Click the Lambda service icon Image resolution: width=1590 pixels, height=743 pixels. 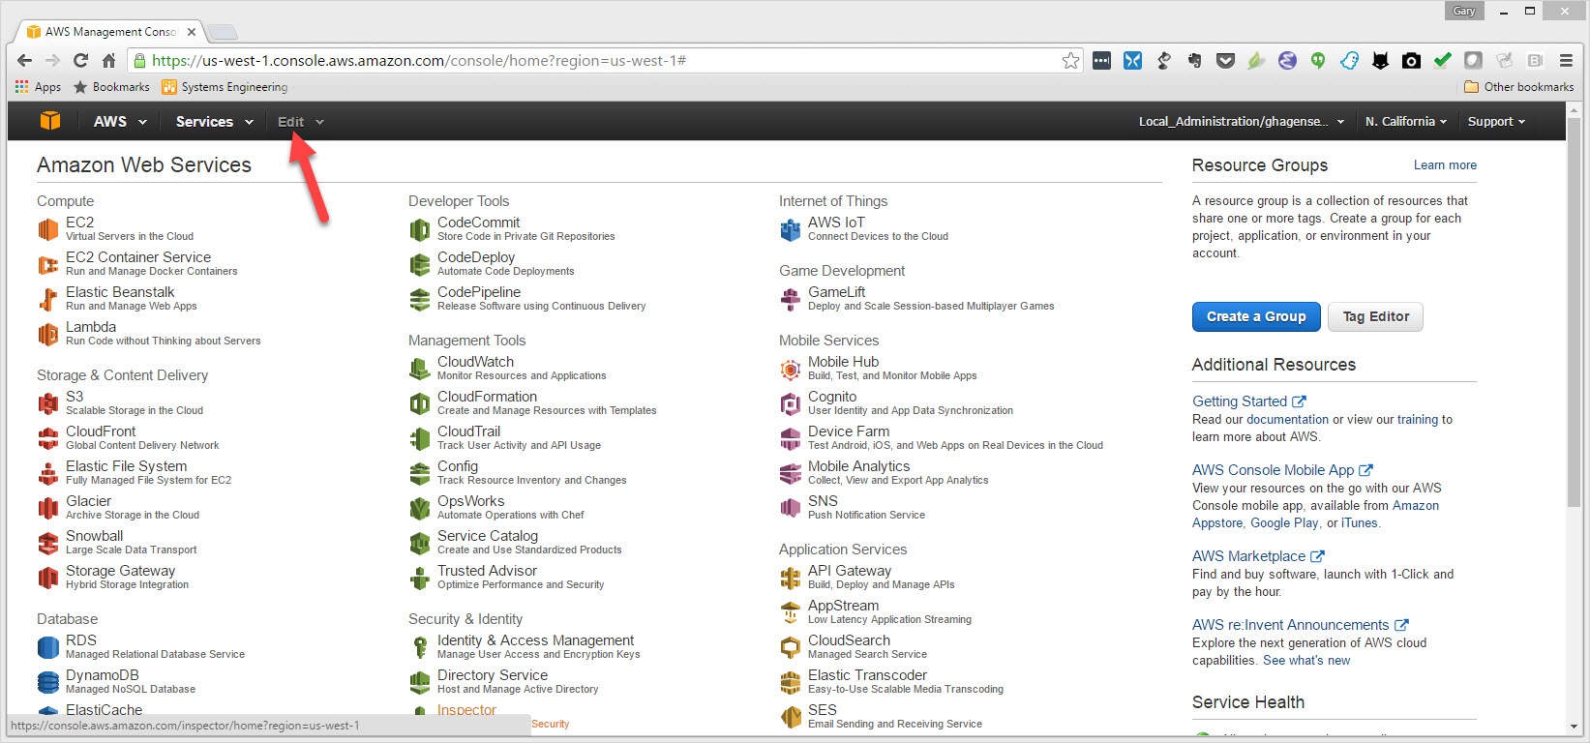[x=48, y=334]
